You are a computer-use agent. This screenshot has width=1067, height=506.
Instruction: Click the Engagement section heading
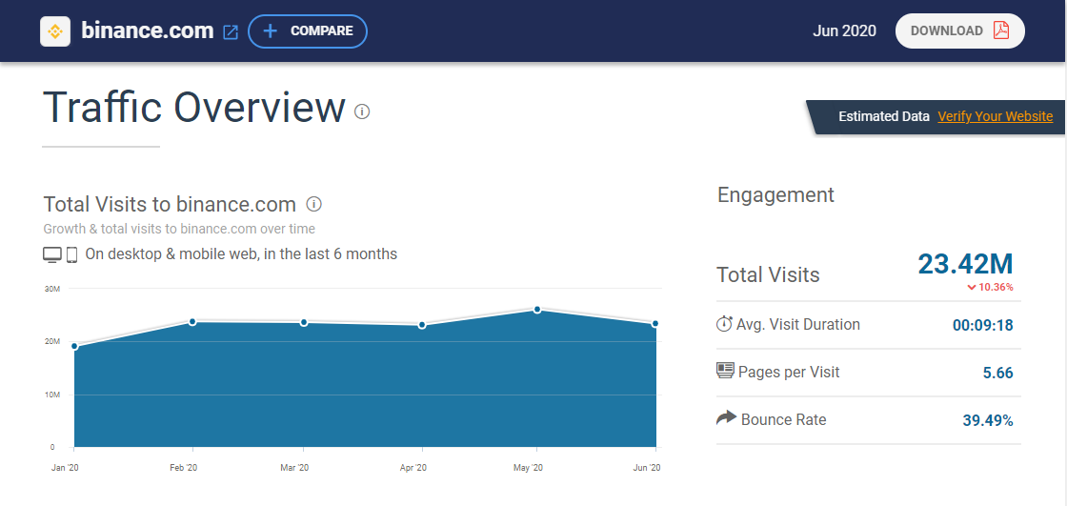point(775,195)
